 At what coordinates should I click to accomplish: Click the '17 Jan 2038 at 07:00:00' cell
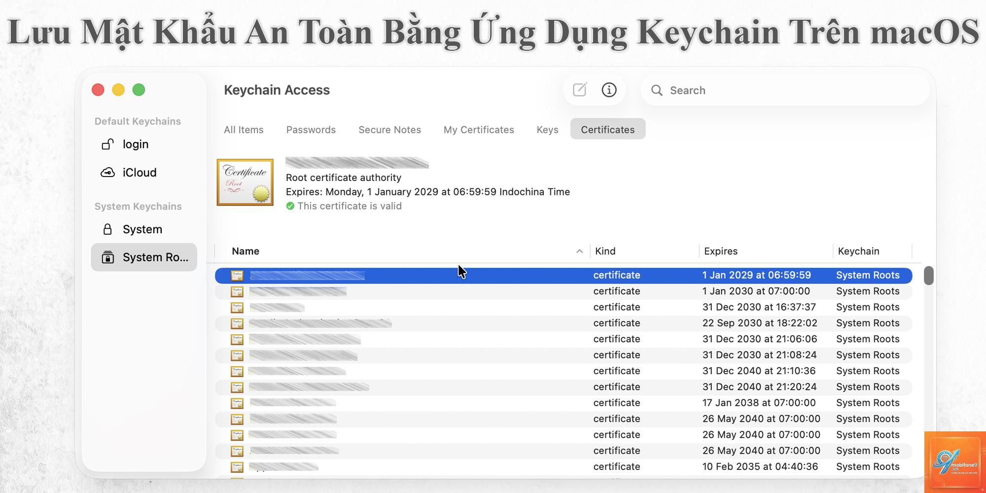tap(759, 402)
